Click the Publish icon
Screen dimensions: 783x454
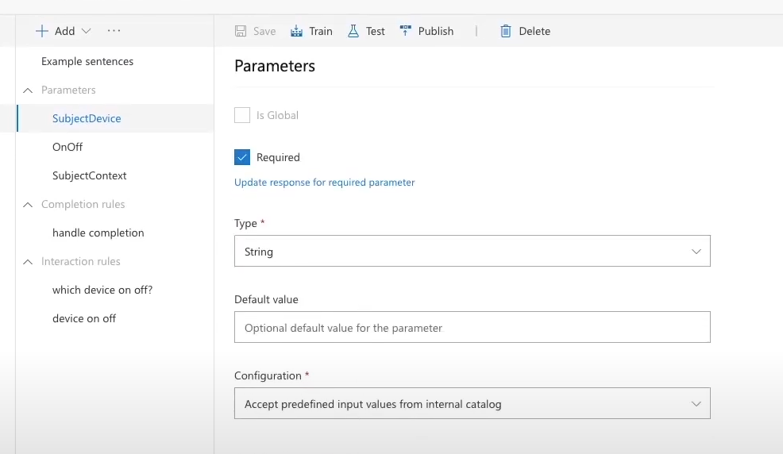pos(406,31)
